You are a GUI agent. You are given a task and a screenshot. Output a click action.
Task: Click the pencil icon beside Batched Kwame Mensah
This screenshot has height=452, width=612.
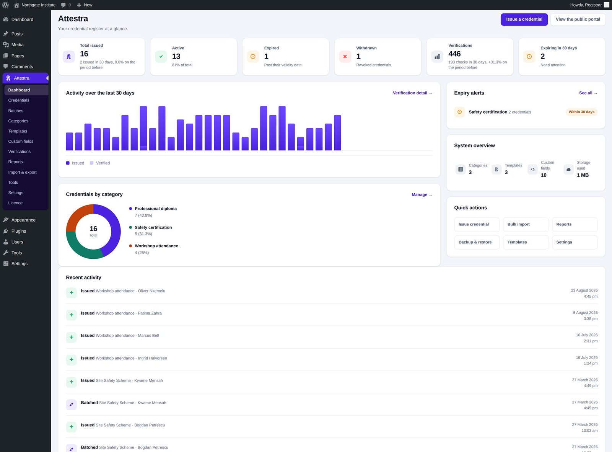[x=72, y=405]
